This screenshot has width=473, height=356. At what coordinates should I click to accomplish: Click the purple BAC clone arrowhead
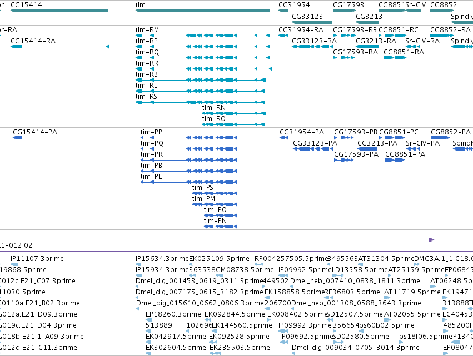[432, 240]
